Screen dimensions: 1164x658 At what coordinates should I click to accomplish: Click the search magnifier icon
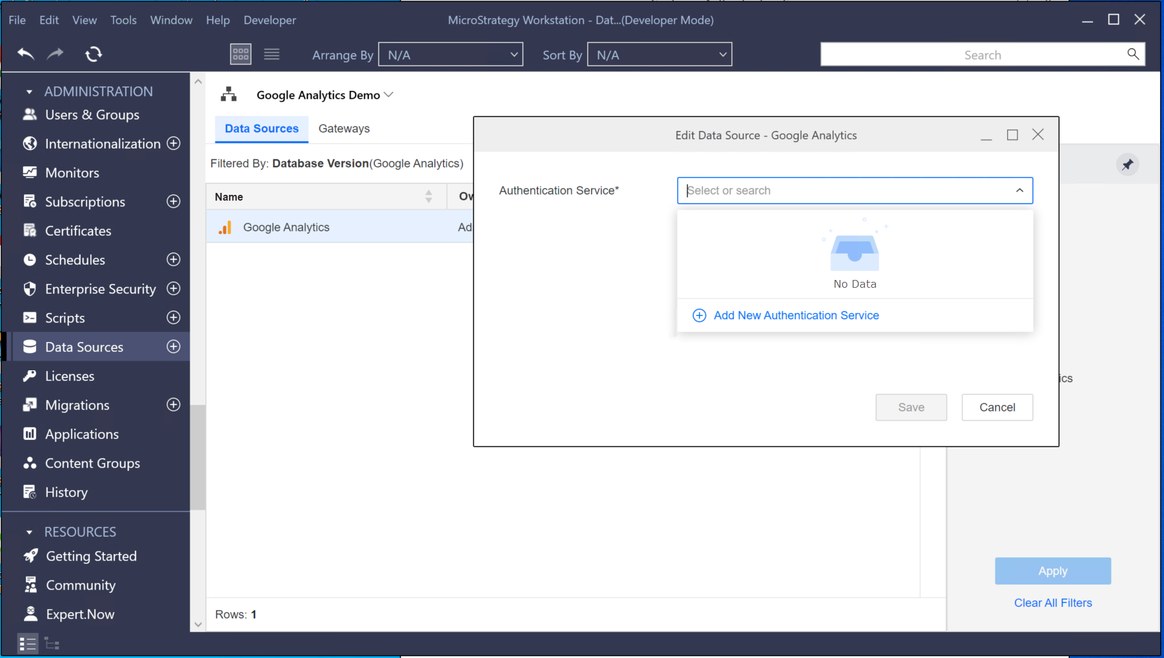click(x=1132, y=54)
